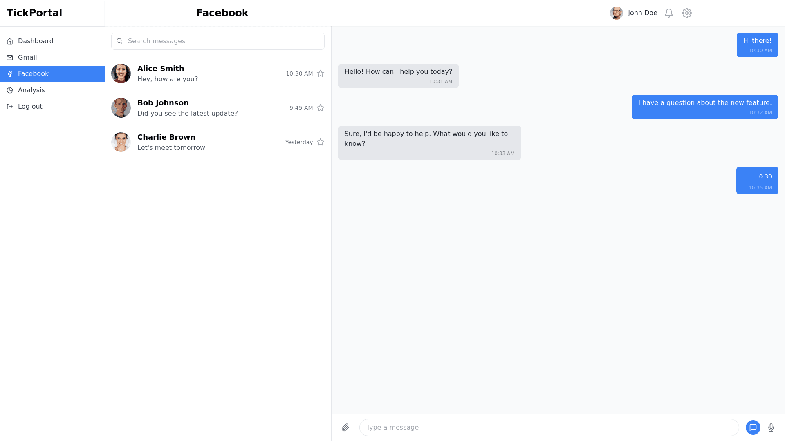Click the paperclip attachment icon
The height and width of the screenshot is (441, 785).
click(x=345, y=428)
